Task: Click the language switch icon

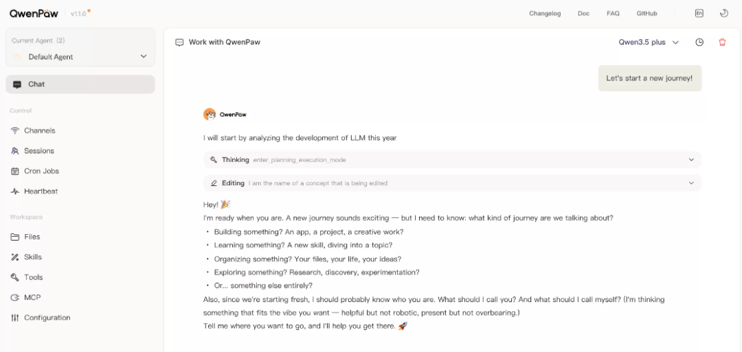Action: tap(699, 13)
